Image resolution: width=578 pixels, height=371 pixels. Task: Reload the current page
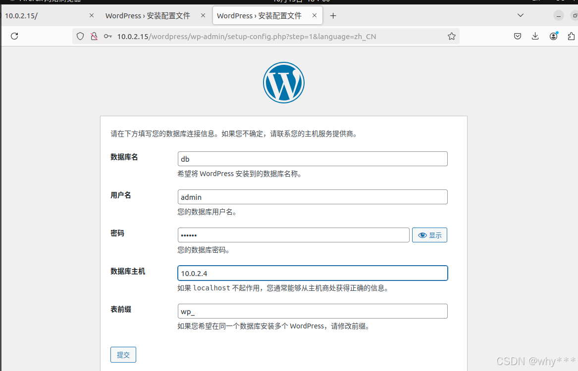point(14,36)
